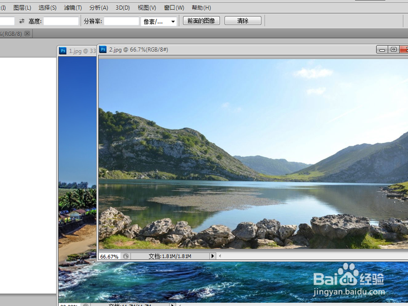This screenshot has height=306, width=408.
Task: Open the 图层(L) menu
Action: 22,8
